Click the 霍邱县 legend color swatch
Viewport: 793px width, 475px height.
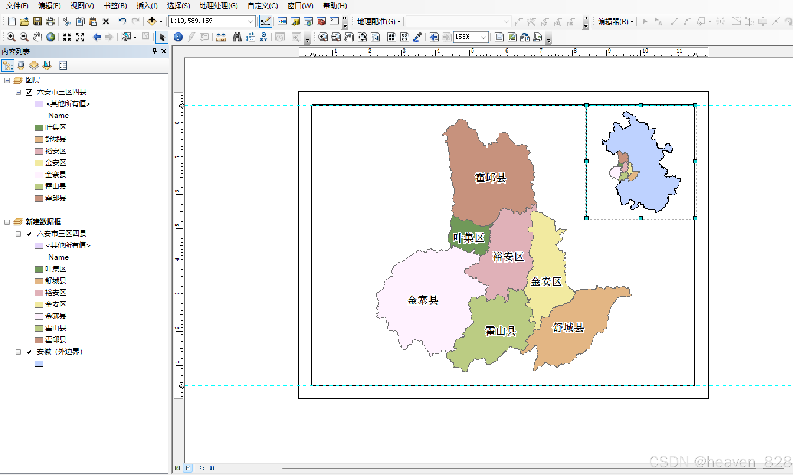pyautogui.click(x=39, y=199)
